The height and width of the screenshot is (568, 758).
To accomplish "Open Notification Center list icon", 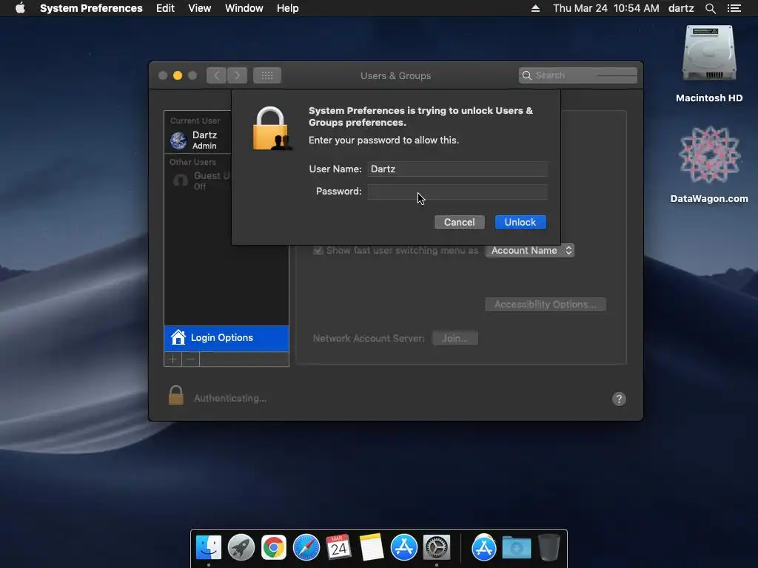I will tap(734, 8).
